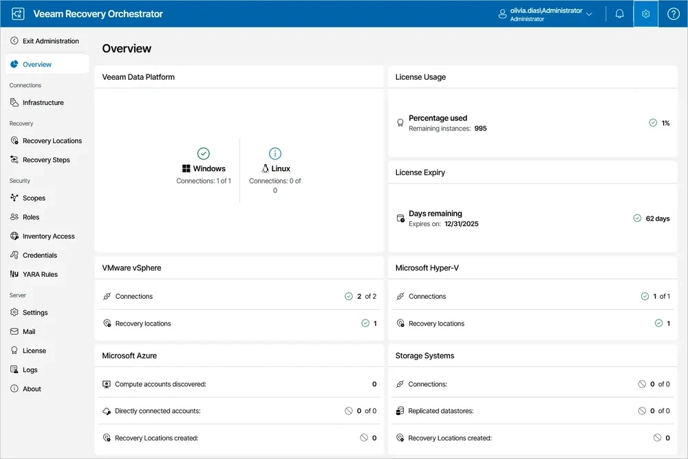Click Microsoft Hyper-V Recovery locations icon
The image size is (688, 459).
point(400,324)
